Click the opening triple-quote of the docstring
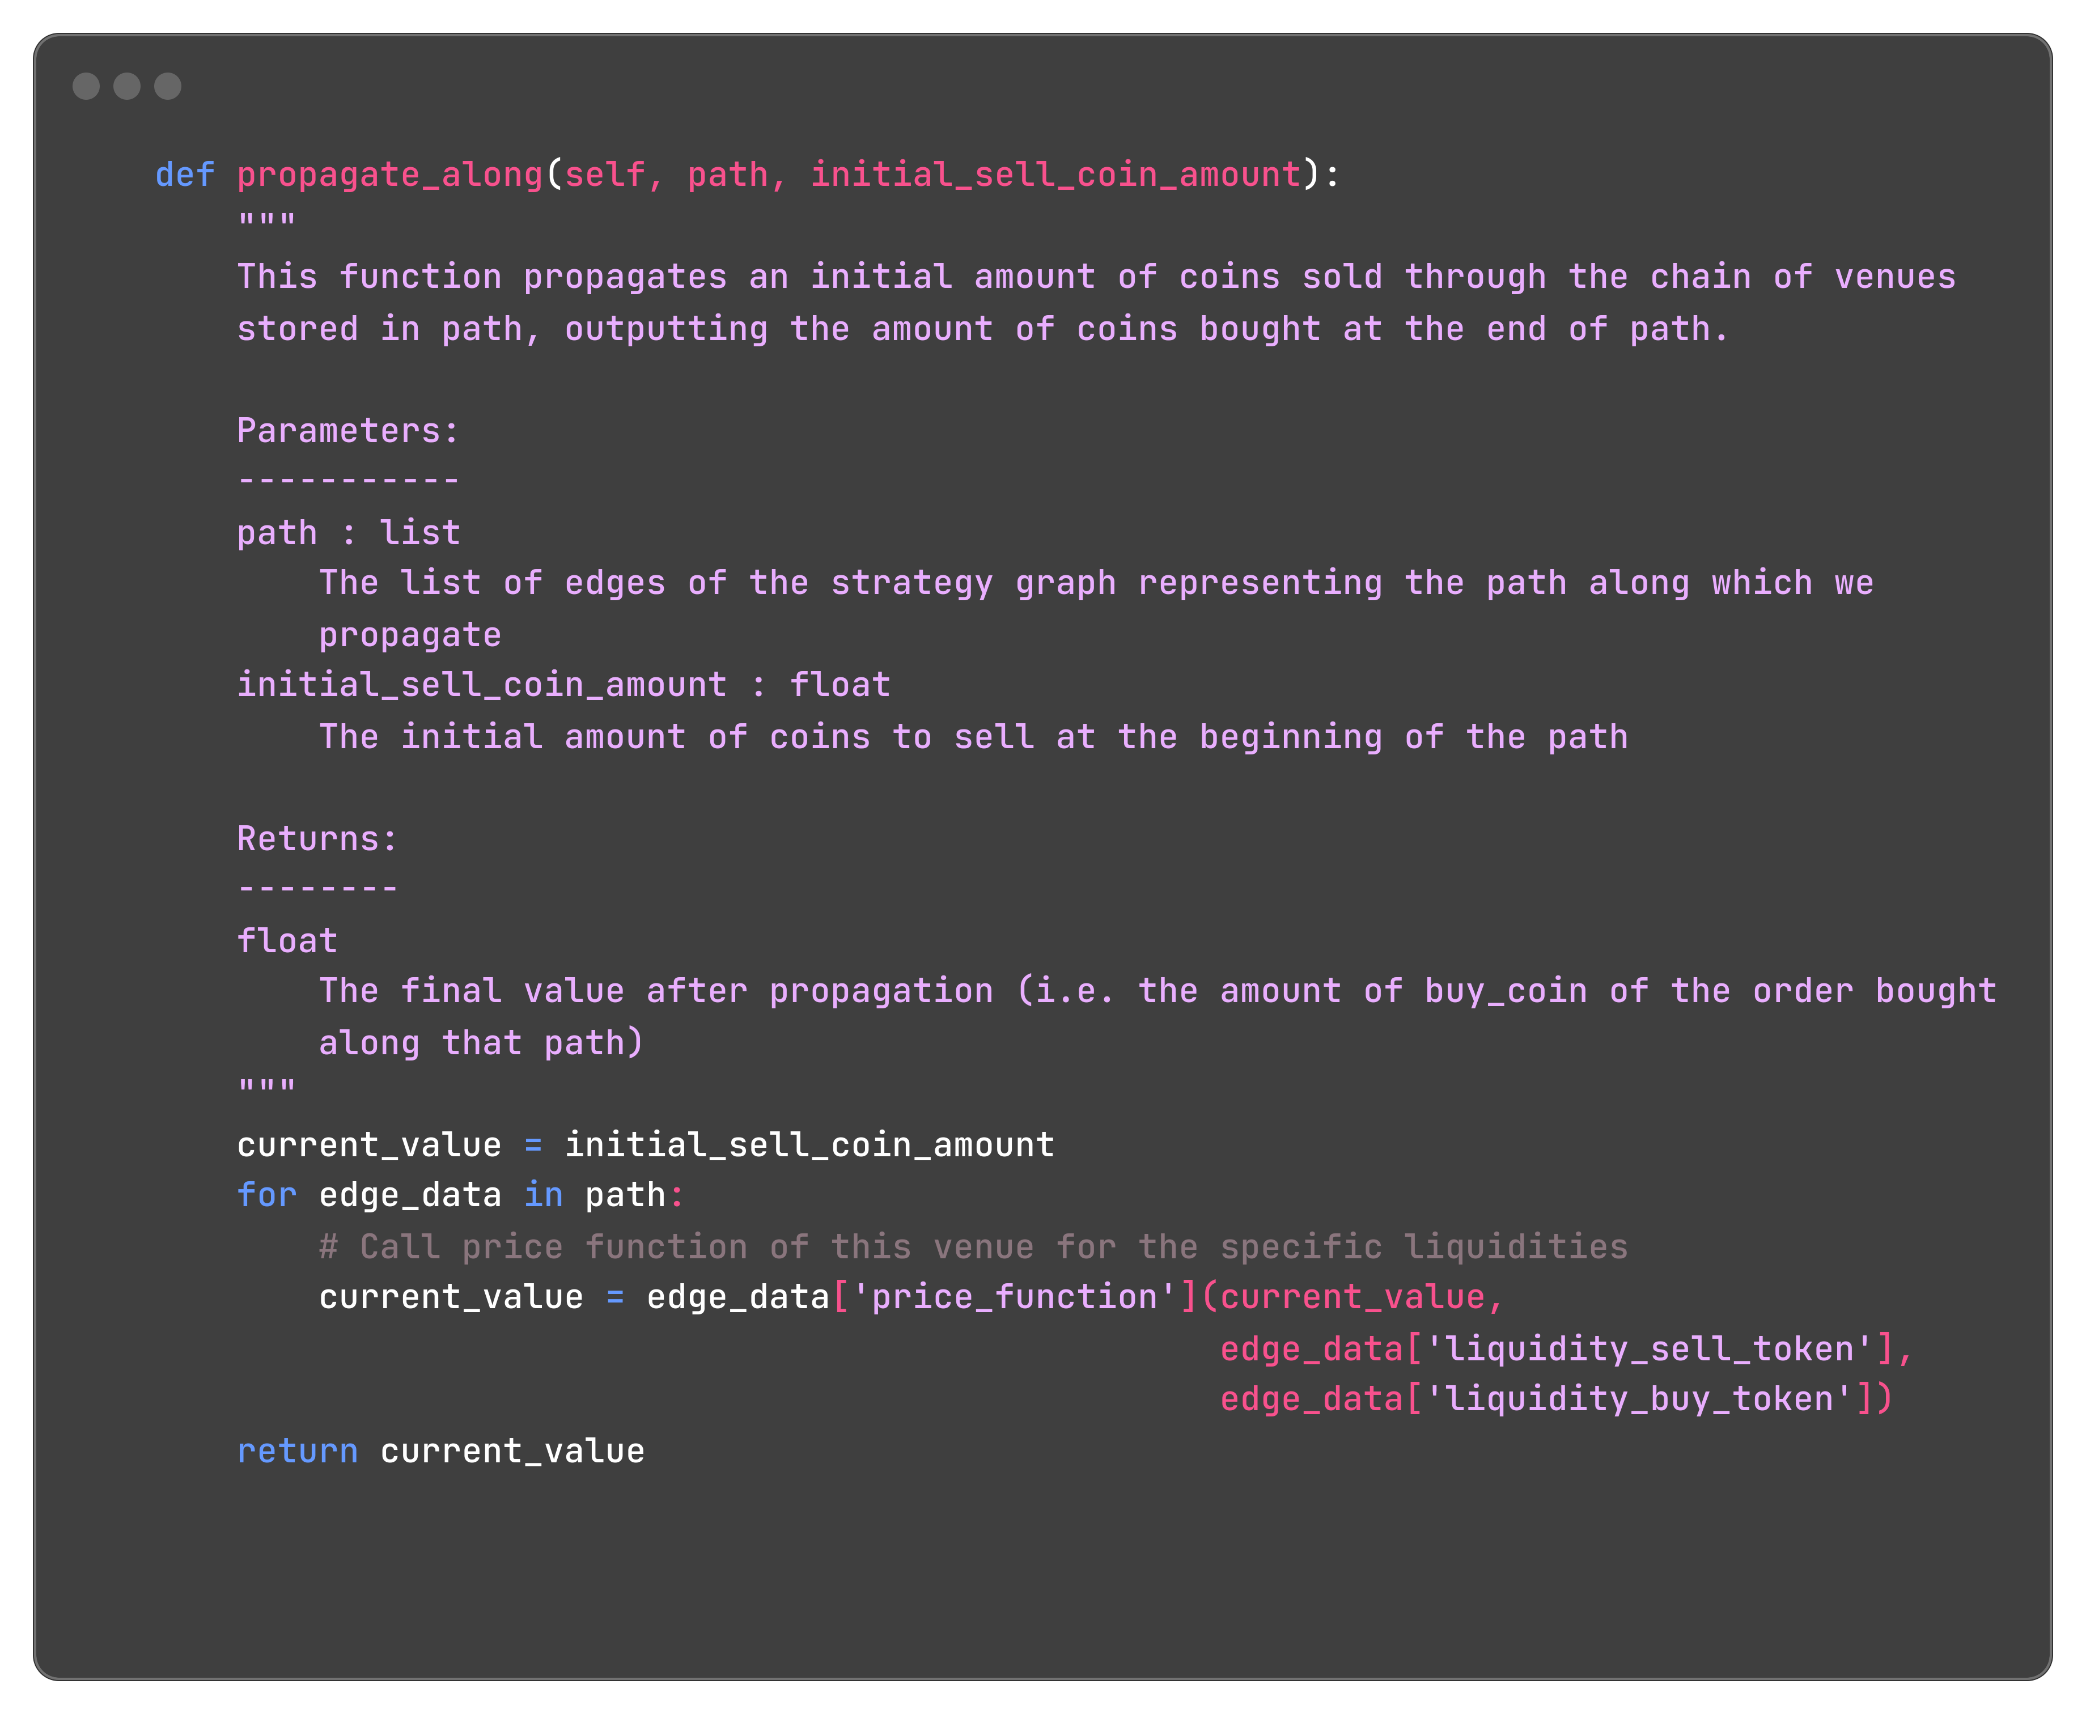The width and height of the screenshot is (2086, 1714). (266, 222)
